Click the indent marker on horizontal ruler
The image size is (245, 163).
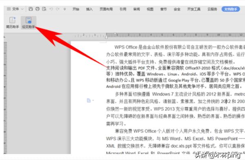coord(106,37)
